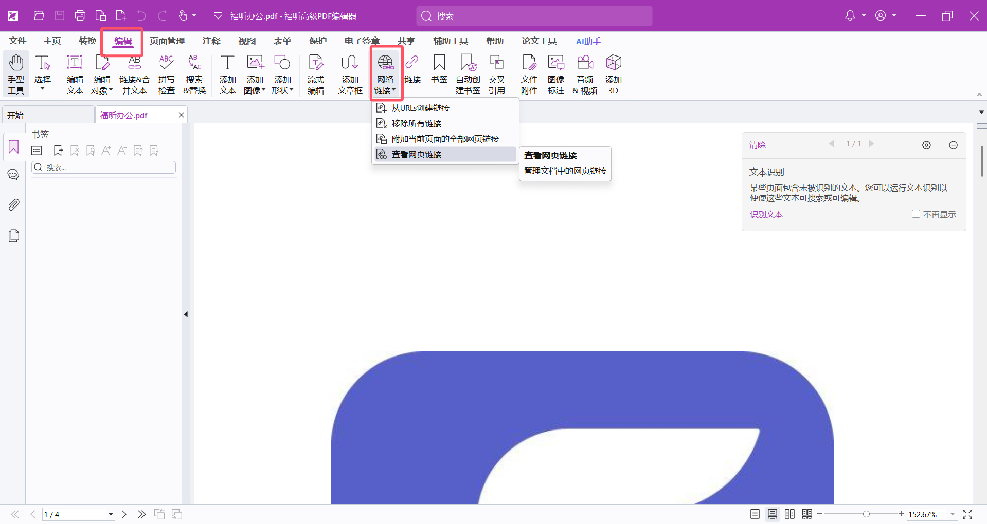Viewport: 987px width, 524px height.
Task: Select the File Attachment (文件附件) tool
Action: [x=529, y=74]
